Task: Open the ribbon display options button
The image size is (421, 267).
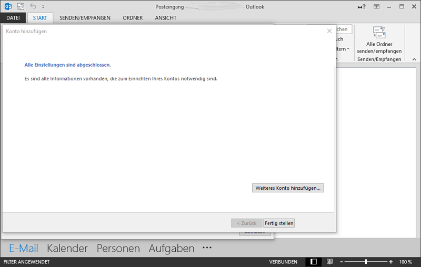Action: [376, 7]
